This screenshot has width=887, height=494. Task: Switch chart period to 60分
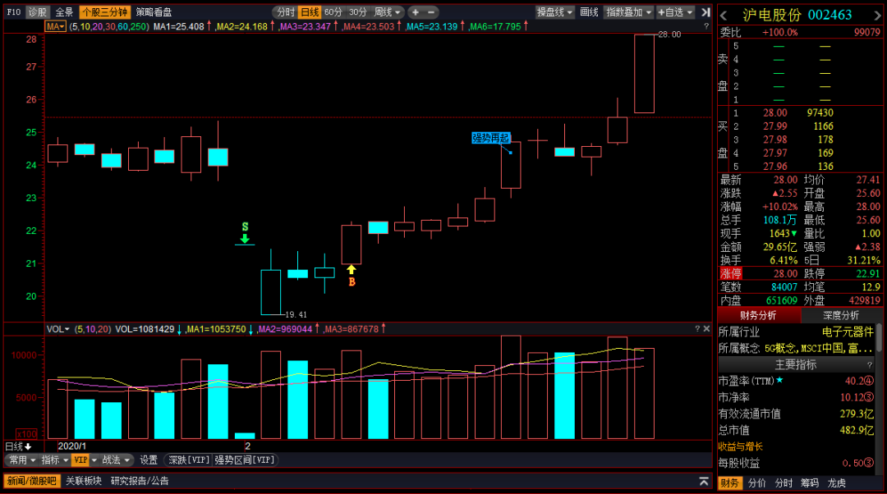[x=333, y=11]
